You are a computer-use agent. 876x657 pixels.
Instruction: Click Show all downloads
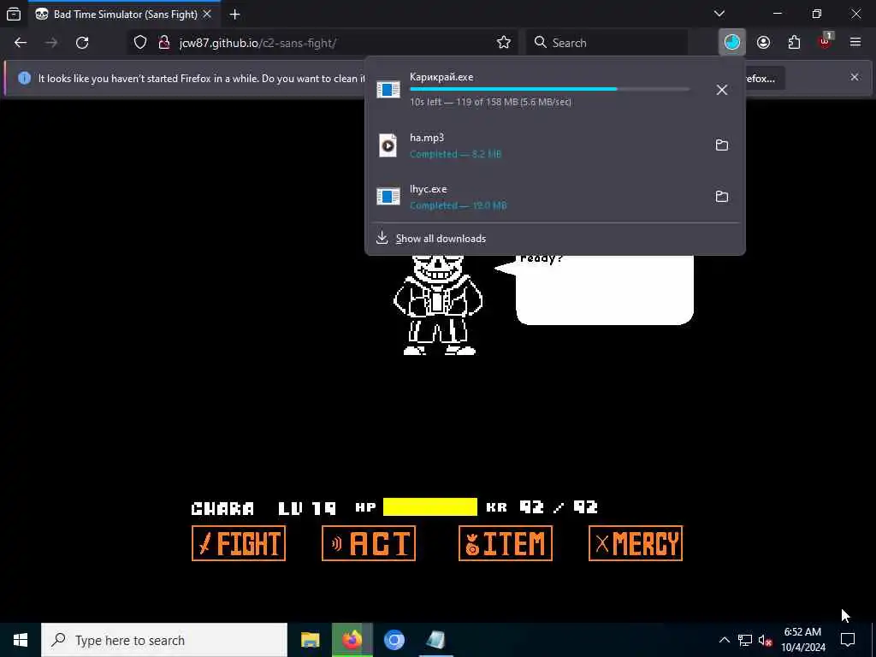(x=441, y=239)
